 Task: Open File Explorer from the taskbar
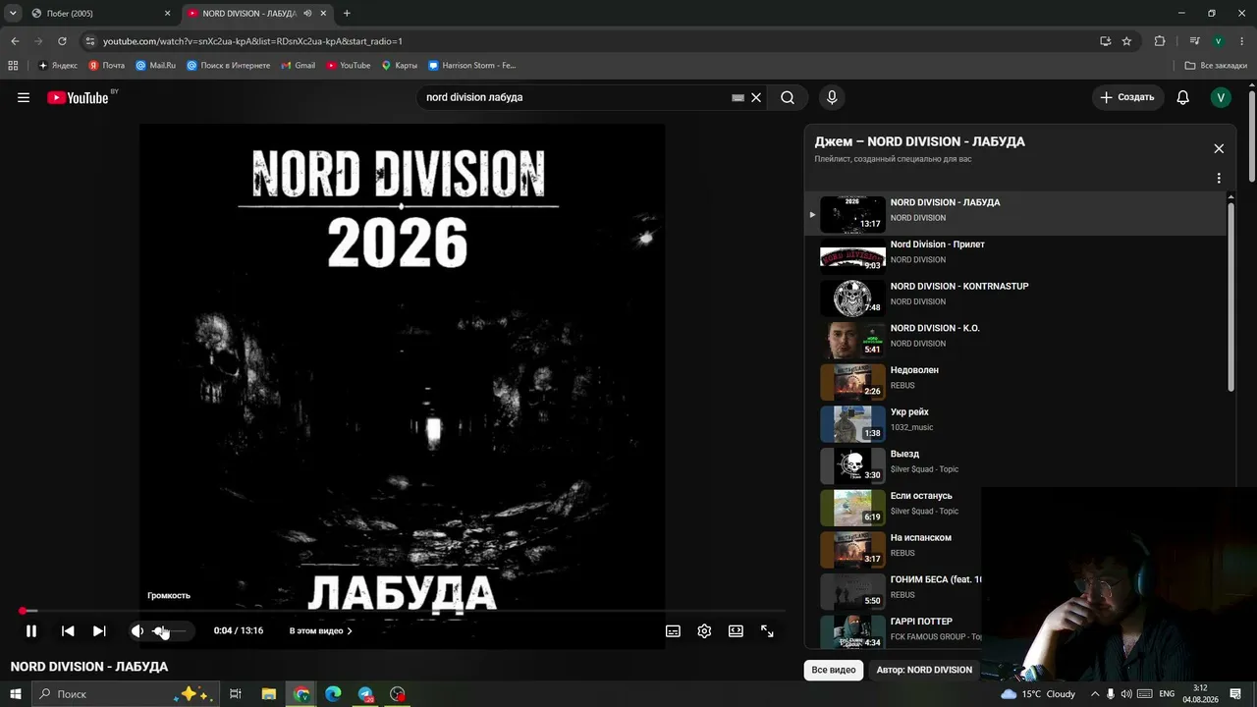[x=269, y=694]
